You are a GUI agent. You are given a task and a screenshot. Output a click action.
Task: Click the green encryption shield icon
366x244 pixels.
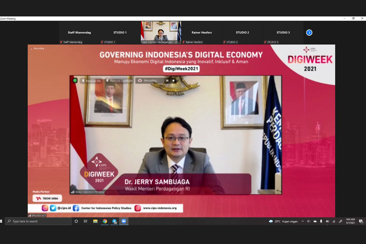click(x=75, y=80)
